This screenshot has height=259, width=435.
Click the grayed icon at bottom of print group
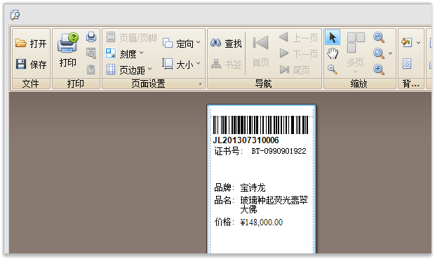pos(91,69)
